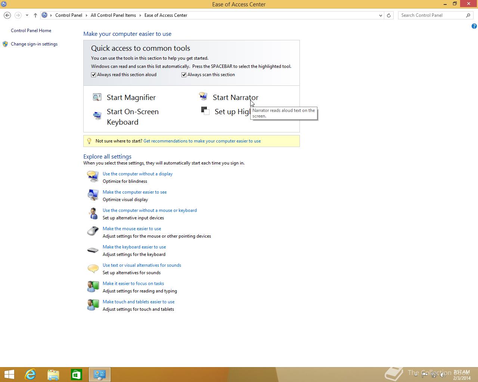Start Magnifier
The height and width of the screenshot is (382, 478).
(x=131, y=97)
